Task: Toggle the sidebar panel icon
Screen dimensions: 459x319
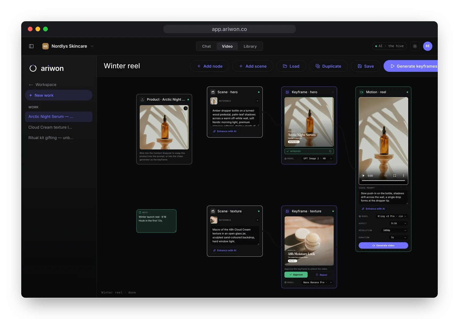Action: click(x=31, y=46)
